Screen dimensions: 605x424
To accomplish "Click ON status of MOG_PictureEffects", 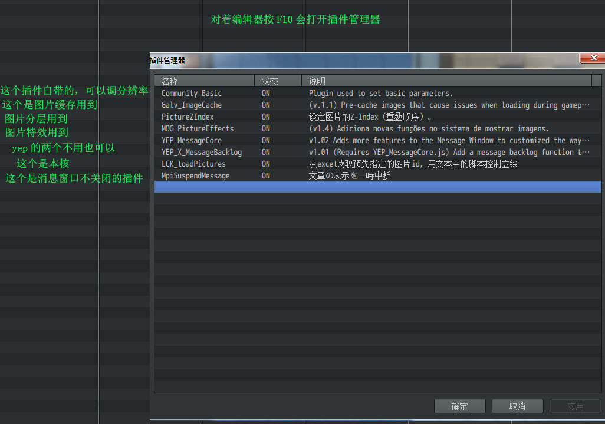I will click(266, 129).
